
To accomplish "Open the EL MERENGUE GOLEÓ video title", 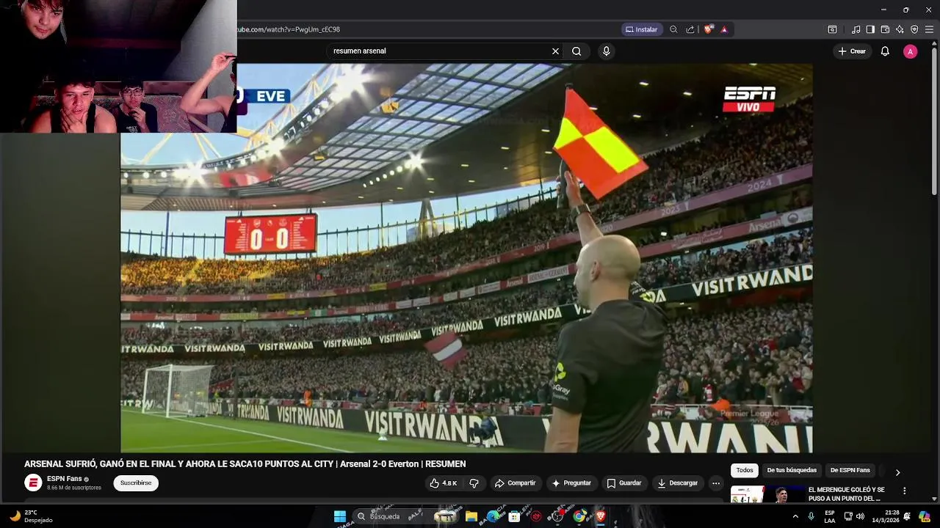I will pyautogui.click(x=847, y=494).
